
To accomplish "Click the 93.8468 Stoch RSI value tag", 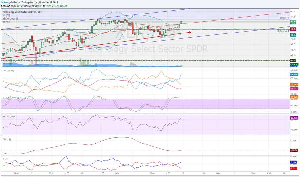I will (x=294, y=97).
